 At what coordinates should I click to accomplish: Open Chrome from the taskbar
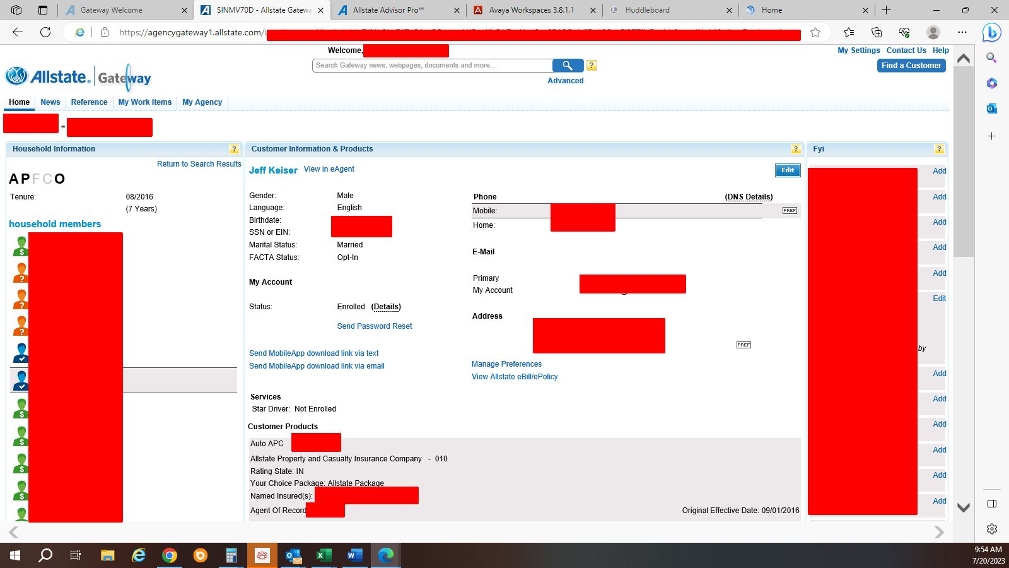[169, 555]
